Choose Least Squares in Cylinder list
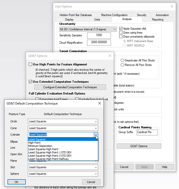The width and height of the screenshot is (179, 189). tap(63, 139)
